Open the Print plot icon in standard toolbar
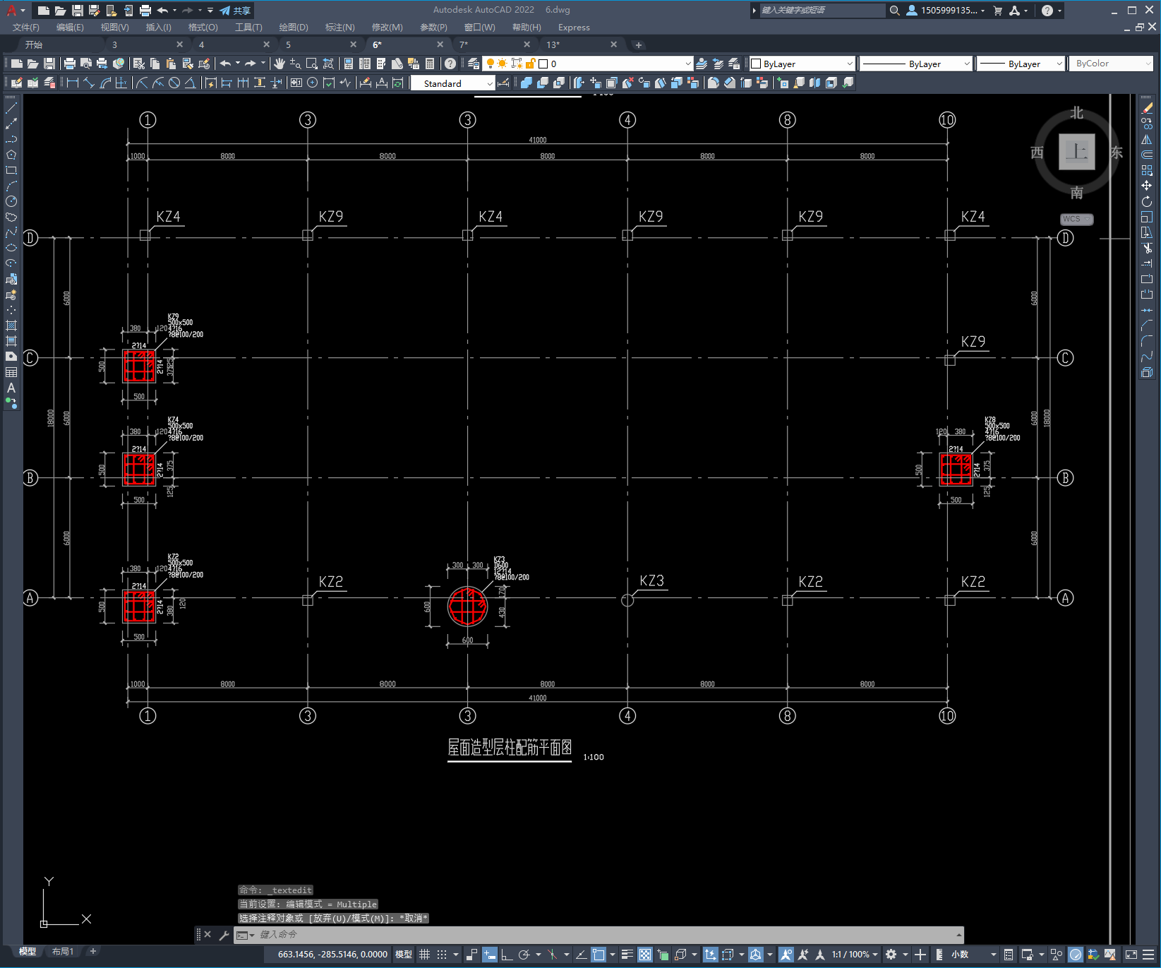This screenshot has height=968, width=1161. (x=70, y=64)
